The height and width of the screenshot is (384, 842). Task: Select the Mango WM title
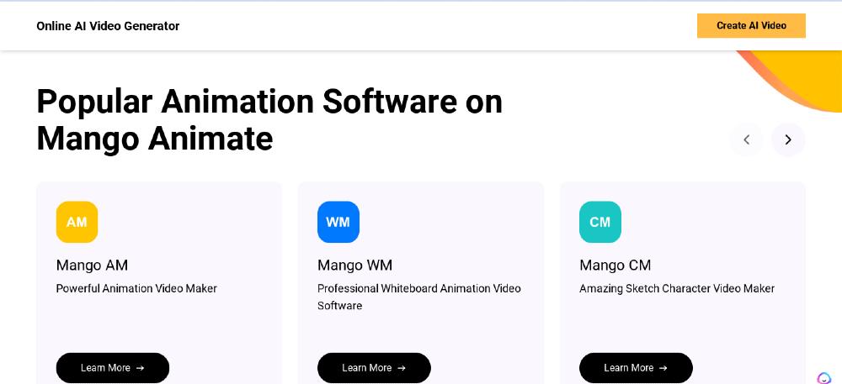[x=355, y=266]
